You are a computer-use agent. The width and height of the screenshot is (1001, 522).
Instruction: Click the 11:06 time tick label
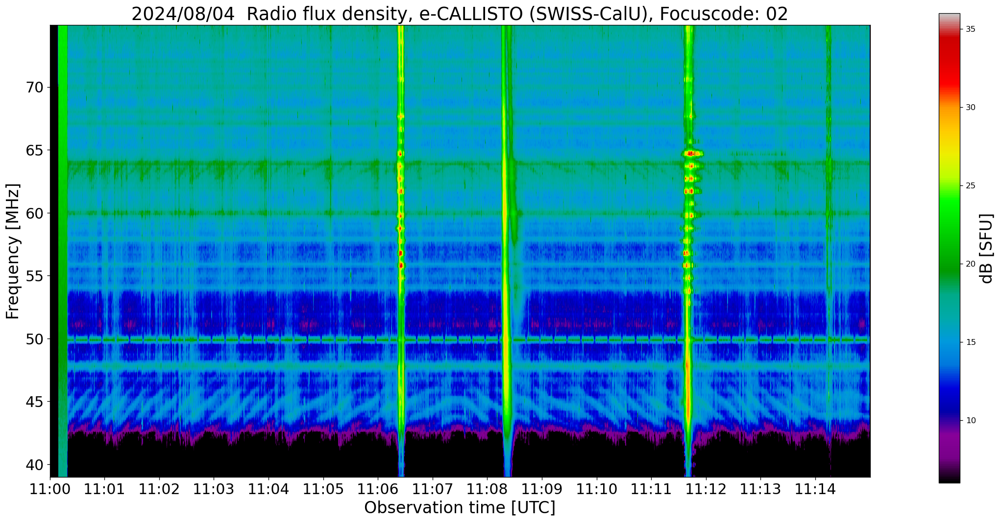point(378,489)
